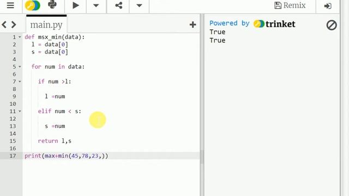Image resolution: width=349 pixels, height=196 pixels.
Task: Click the second 'True' output line
Action: [217, 40]
